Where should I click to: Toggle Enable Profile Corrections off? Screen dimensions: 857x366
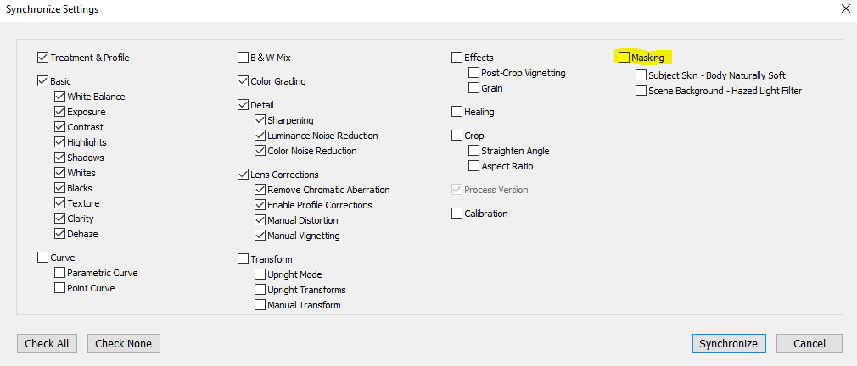pyautogui.click(x=260, y=205)
